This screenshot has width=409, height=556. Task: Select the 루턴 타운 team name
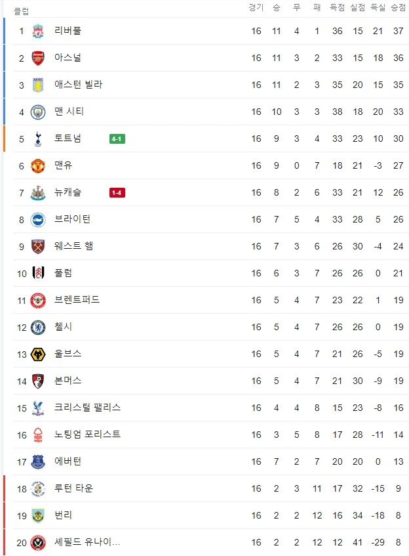click(73, 488)
